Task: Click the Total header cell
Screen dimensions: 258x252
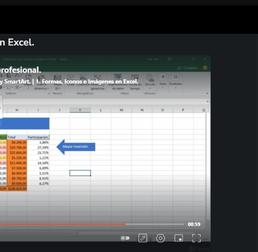Action: (x=17, y=137)
